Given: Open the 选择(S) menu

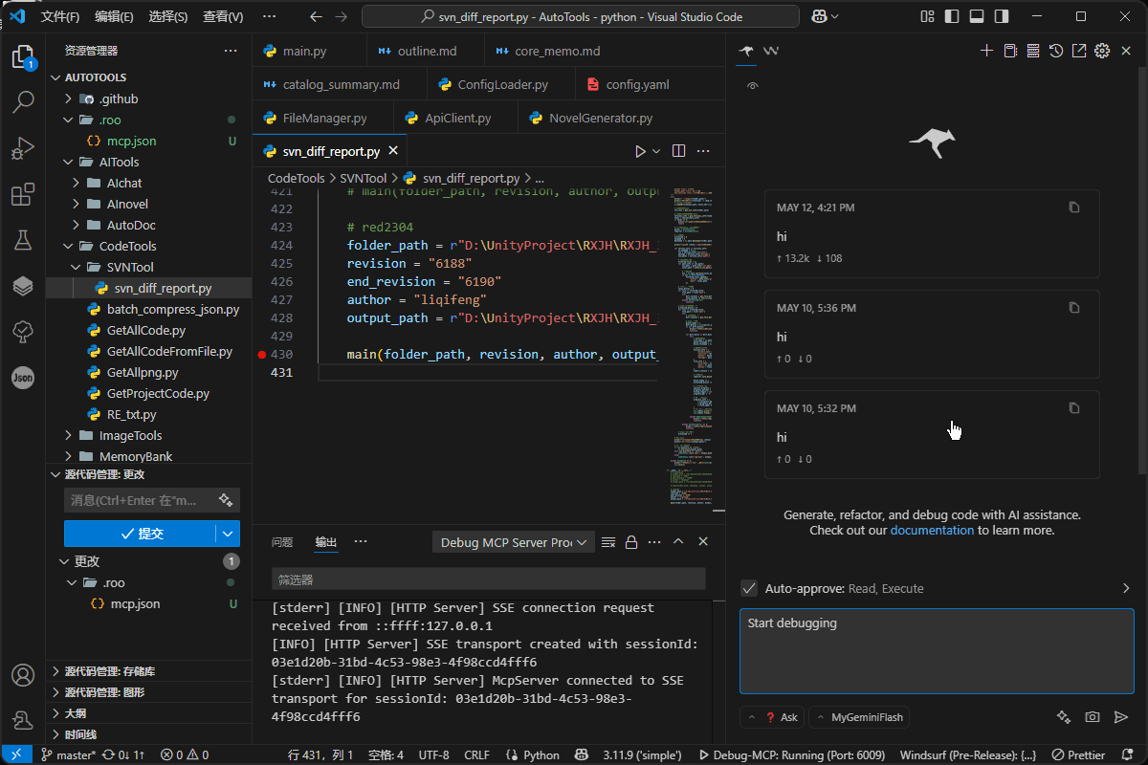Looking at the screenshot, I should 168,16.
